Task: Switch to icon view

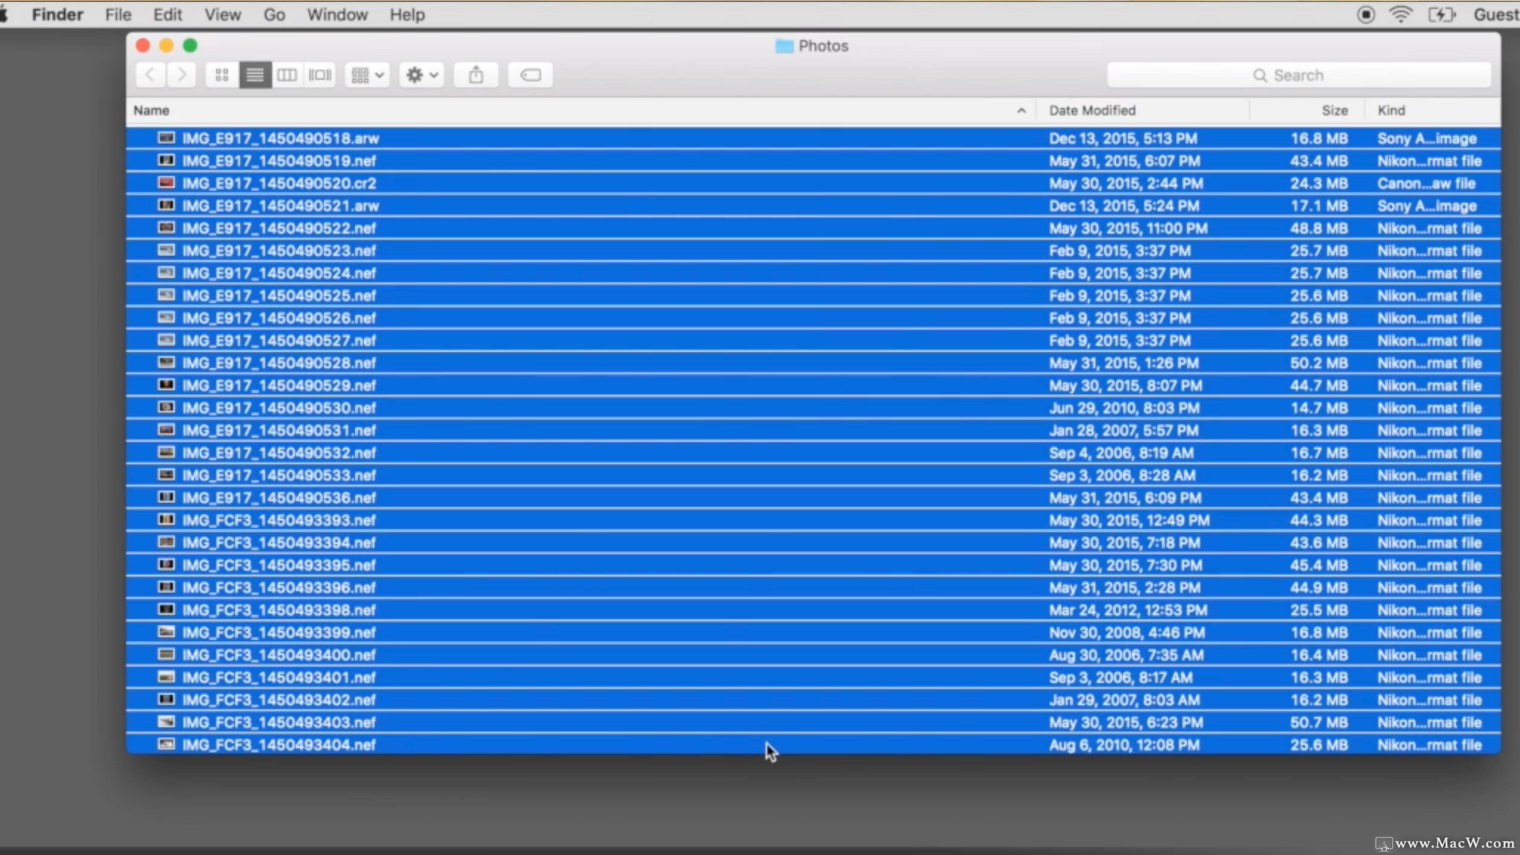Action: (222, 75)
